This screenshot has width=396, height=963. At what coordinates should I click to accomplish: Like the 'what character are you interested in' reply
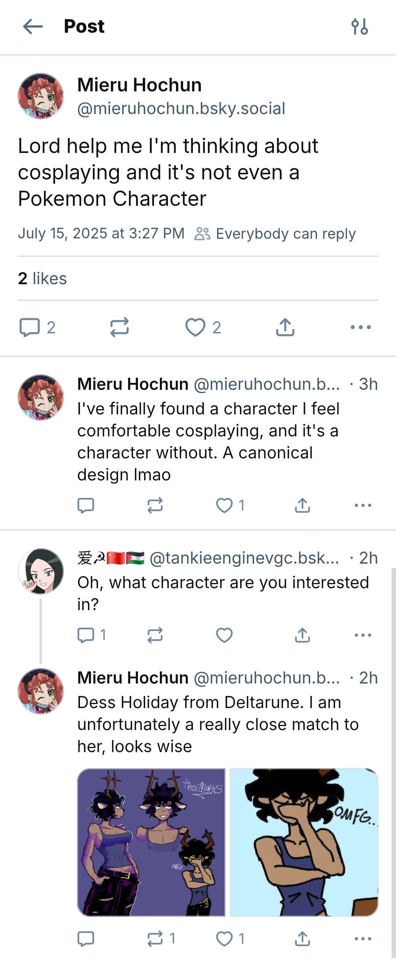point(224,635)
